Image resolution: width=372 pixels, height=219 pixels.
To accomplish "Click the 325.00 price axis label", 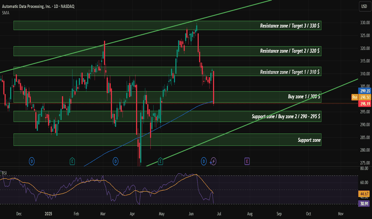I will (x=365, y=35).
